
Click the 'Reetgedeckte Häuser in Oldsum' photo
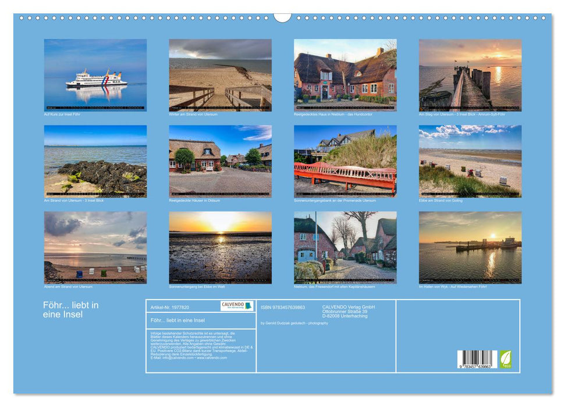tap(220, 161)
